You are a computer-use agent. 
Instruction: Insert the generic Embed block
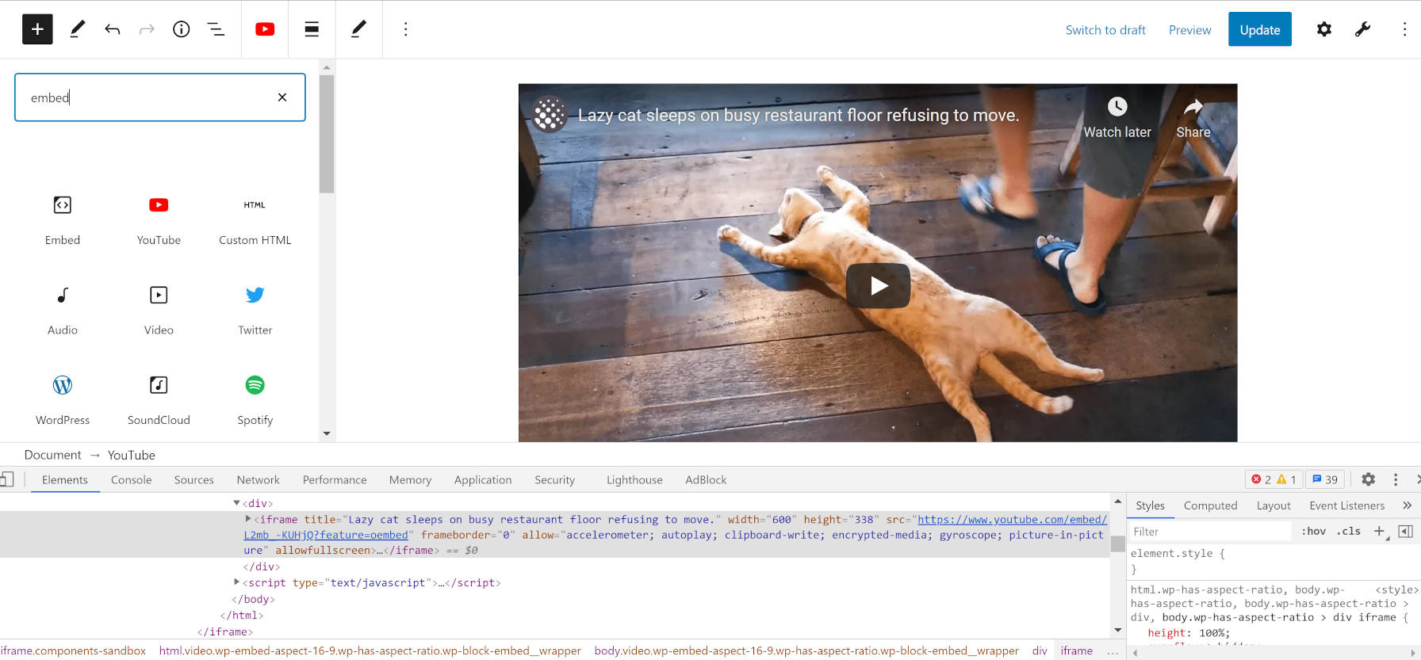tap(63, 220)
